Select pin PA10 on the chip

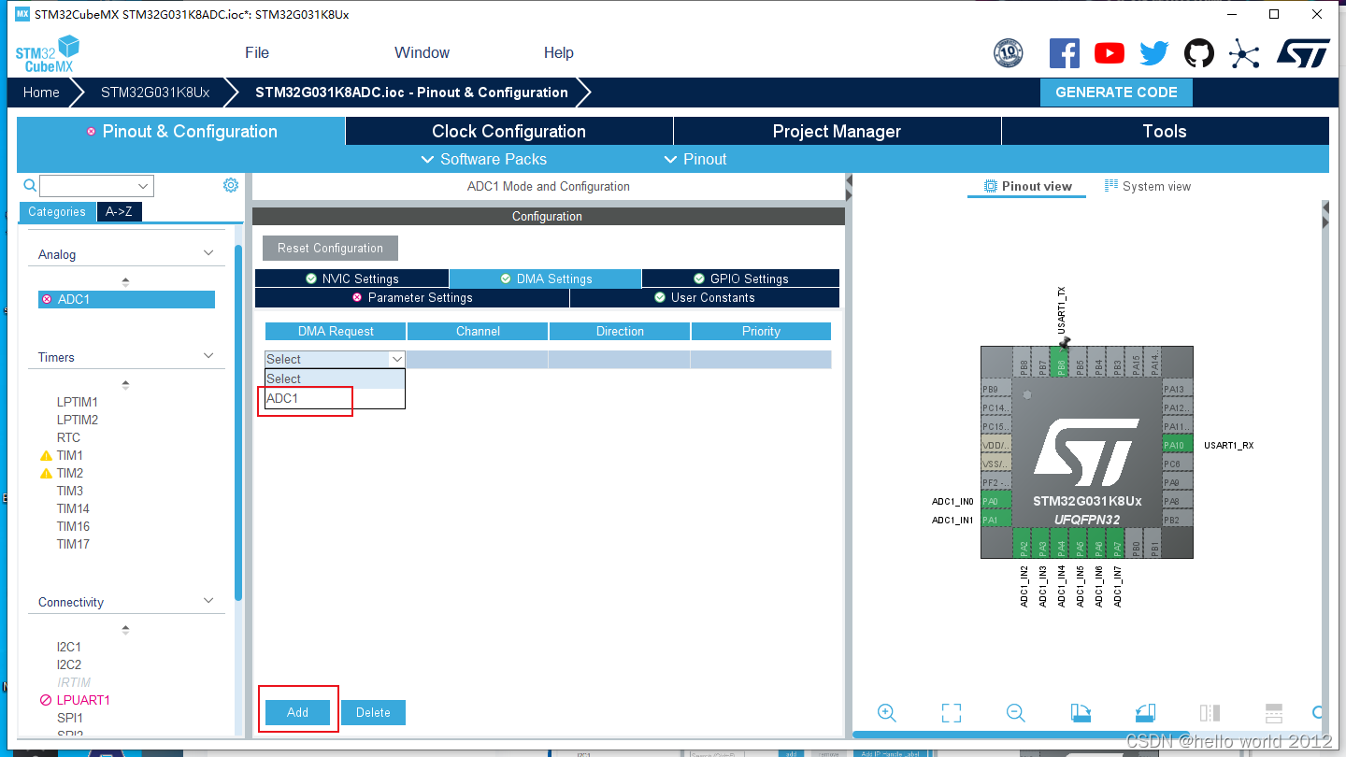click(1177, 446)
